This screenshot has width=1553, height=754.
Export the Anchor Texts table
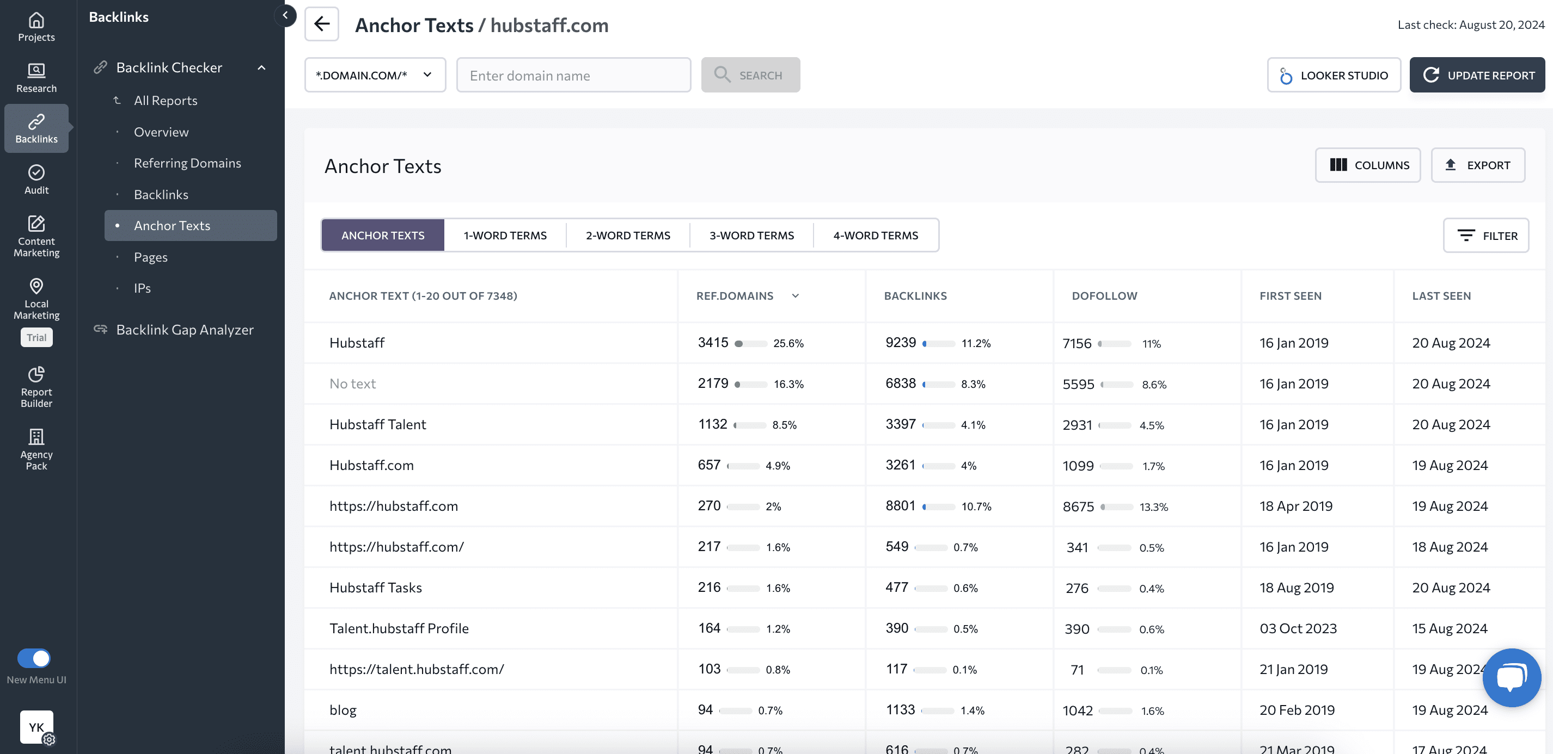click(1478, 165)
